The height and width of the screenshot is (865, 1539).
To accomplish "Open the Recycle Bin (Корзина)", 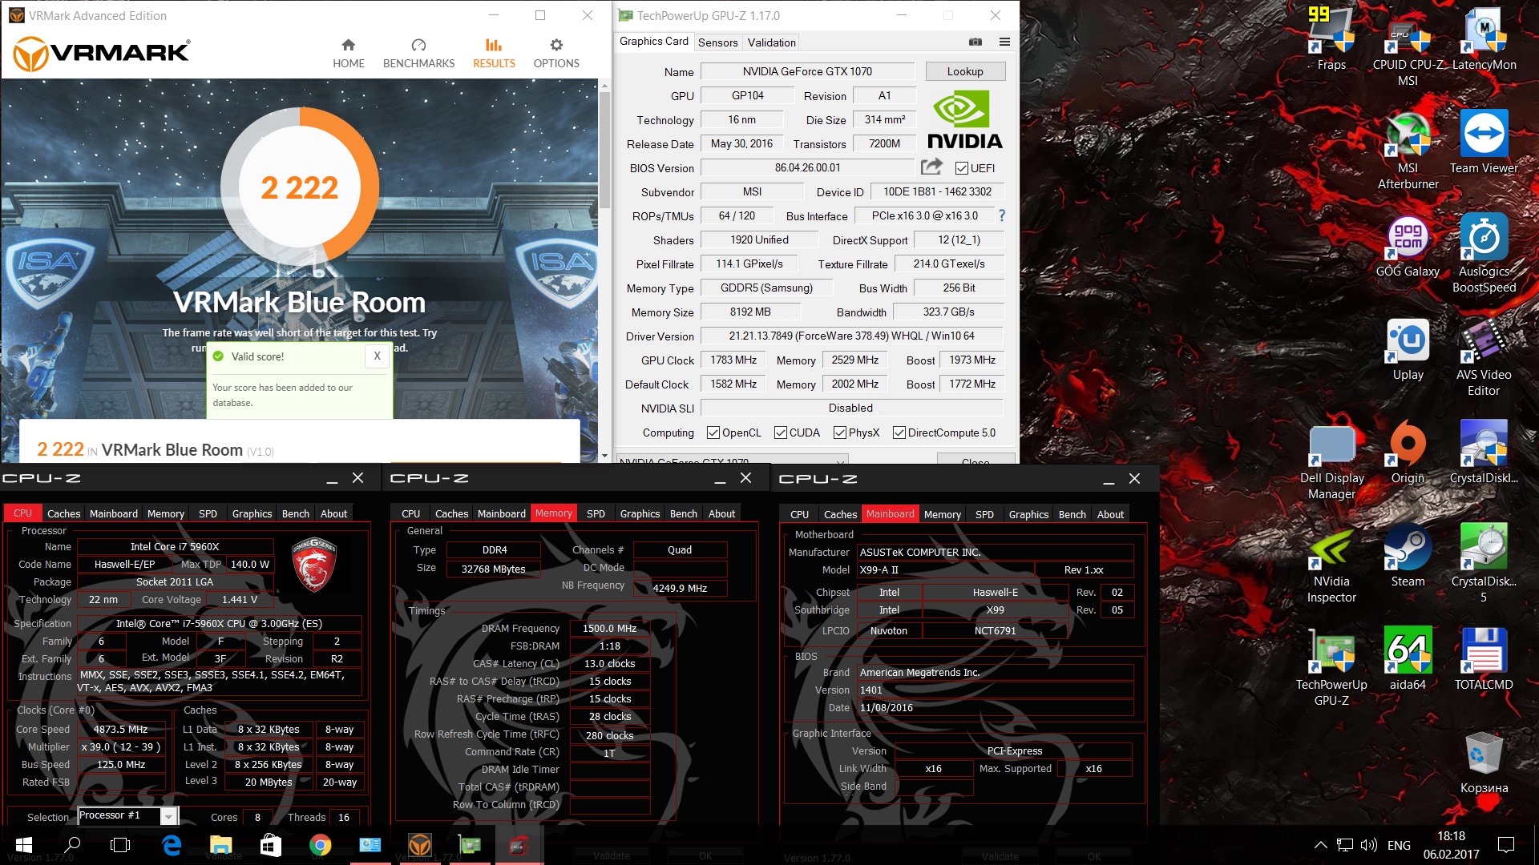I will 1484,762.
